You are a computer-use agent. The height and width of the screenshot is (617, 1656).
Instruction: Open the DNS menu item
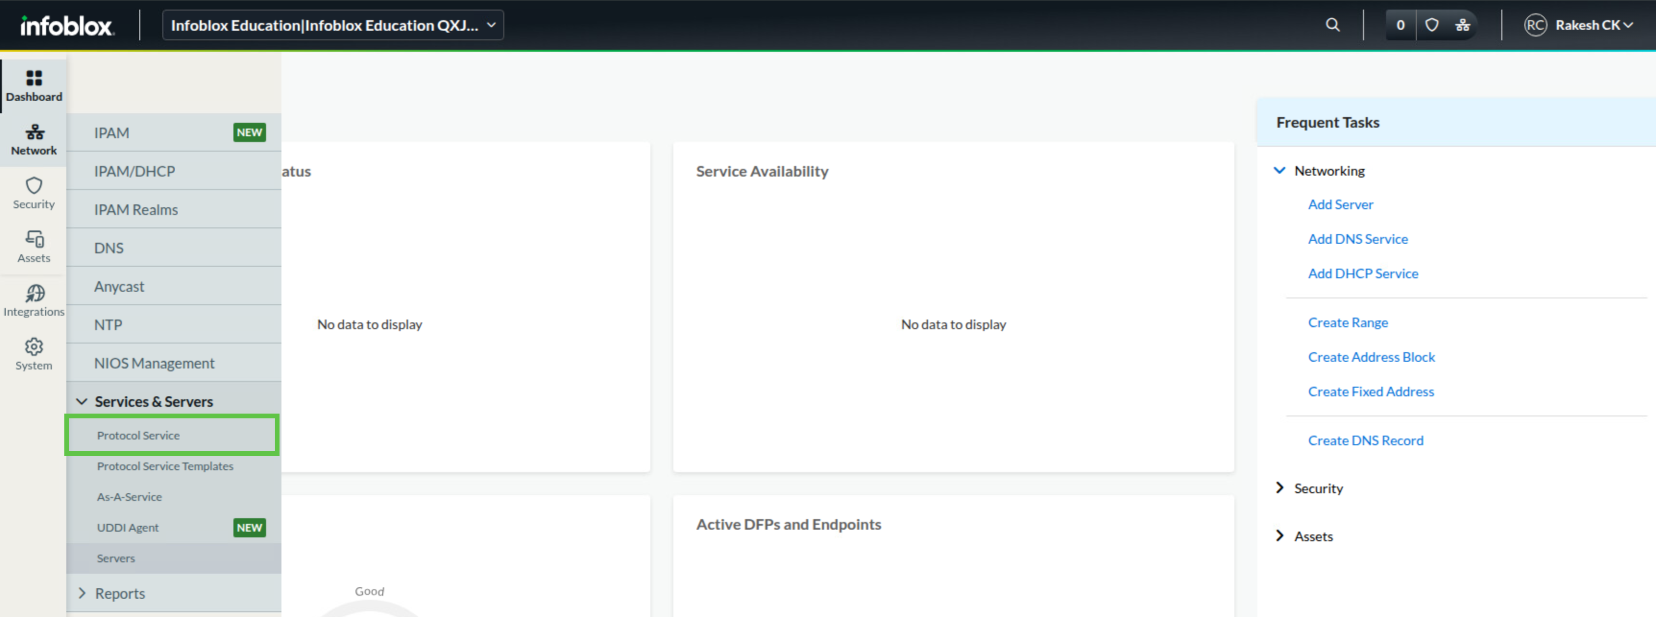pyautogui.click(x=173, y=248)
